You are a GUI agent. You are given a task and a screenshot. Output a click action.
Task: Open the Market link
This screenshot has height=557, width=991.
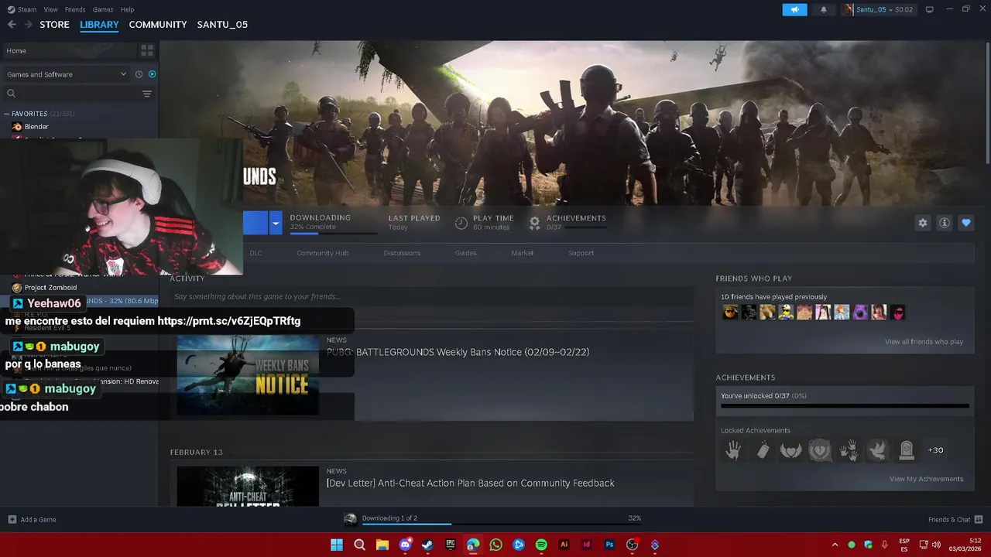[x=522, y=253]
